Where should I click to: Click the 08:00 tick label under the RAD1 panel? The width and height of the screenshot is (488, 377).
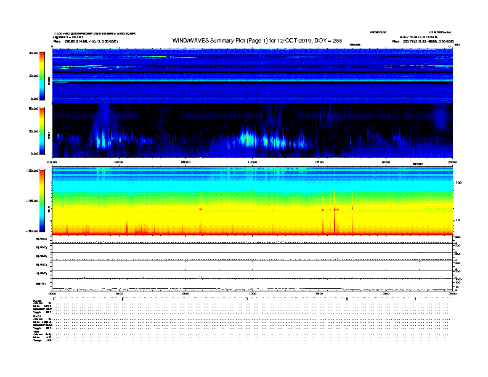pos(185,162)
